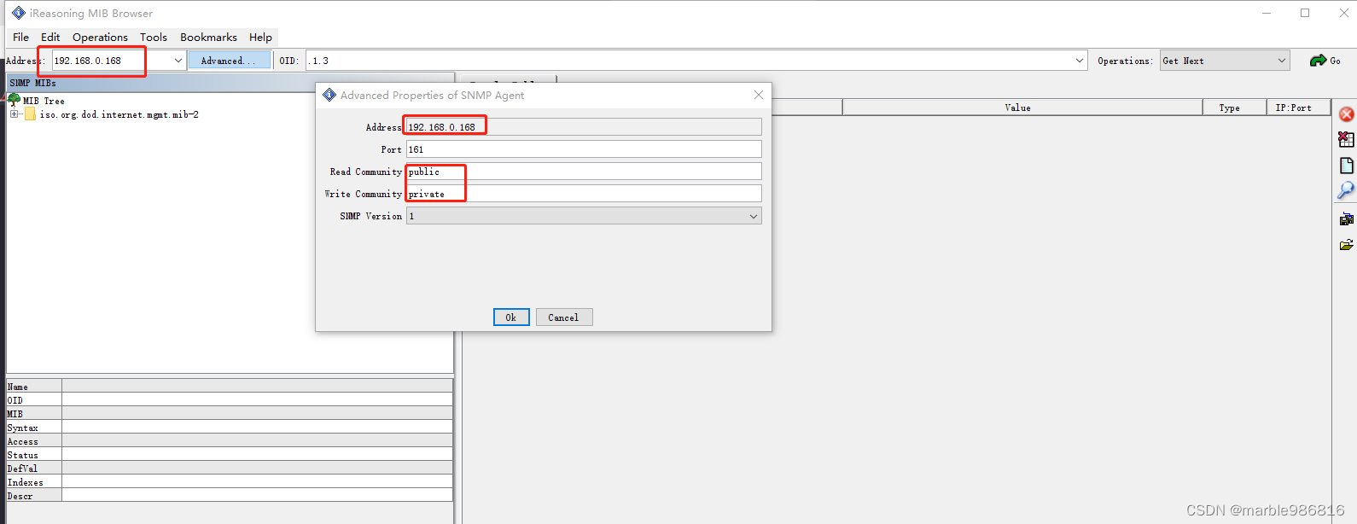Screen dimensions: 1357x524
Task: Click the Descr row in details table
Action: click(x=230, y=496)
